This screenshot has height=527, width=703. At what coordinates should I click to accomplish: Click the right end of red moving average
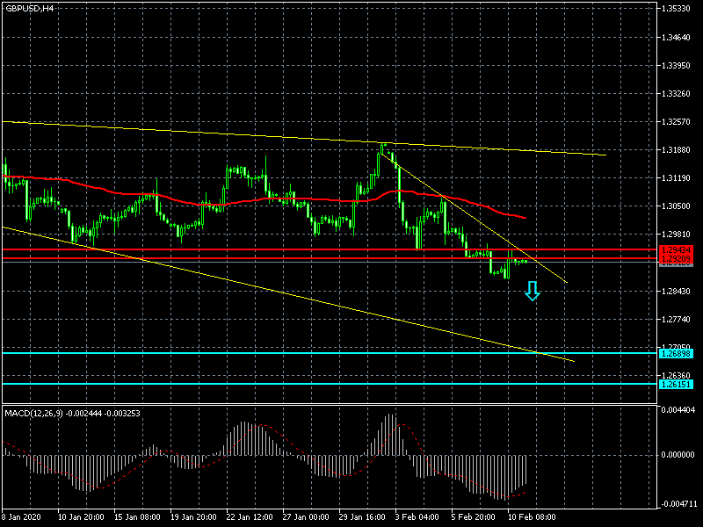point(525,217)
